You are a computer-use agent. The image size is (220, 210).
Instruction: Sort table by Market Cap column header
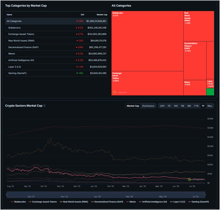tap(102, 15)
